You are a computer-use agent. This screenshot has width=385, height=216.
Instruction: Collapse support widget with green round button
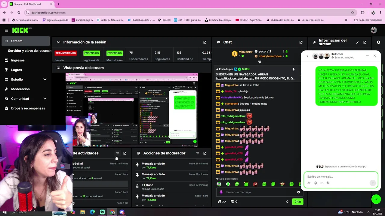pyautogui.click(x=376, y=199)
